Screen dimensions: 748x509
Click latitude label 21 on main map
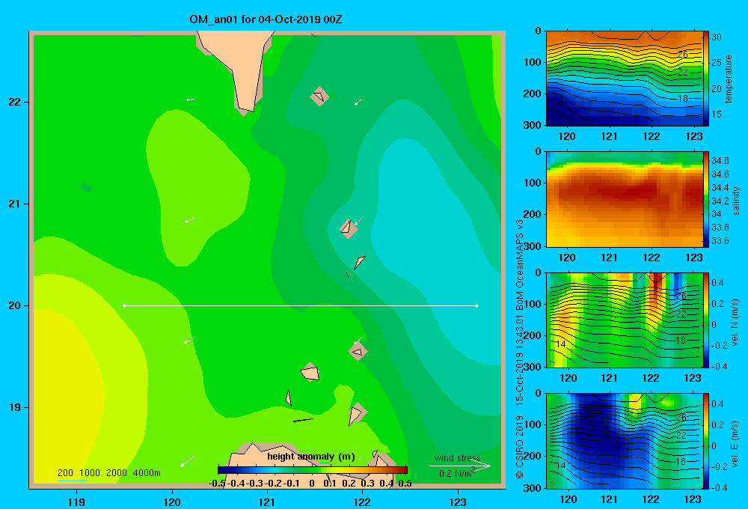click(x=14, y=204)
